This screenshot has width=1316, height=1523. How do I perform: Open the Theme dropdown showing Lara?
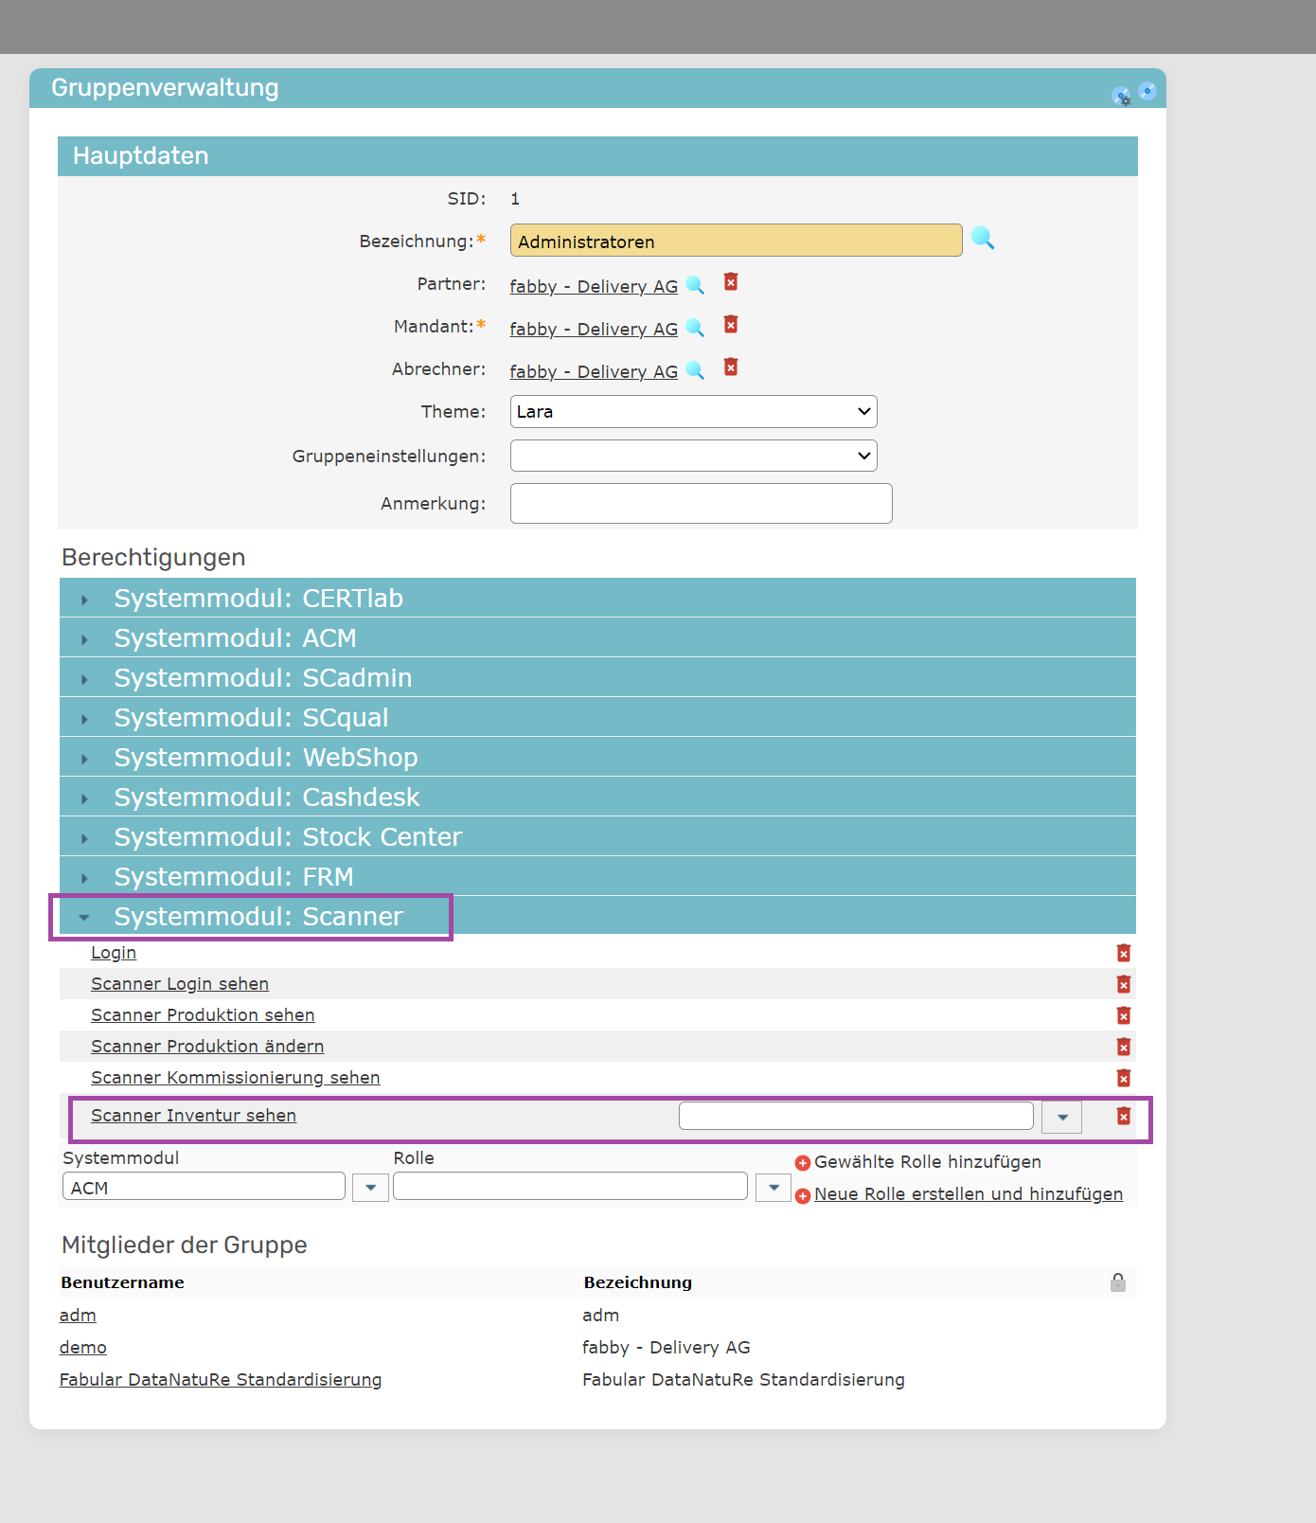pyautogui.click(x=693, y=412)
